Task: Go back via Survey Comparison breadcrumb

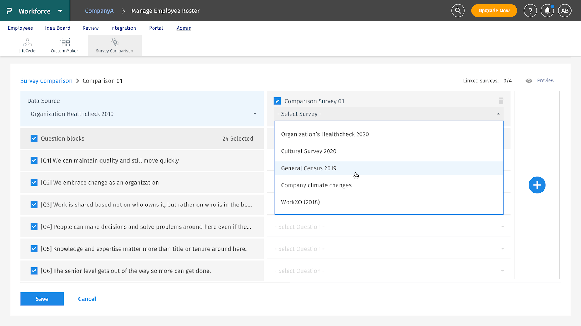Action: pyautogui.click(x=46, y=81)
